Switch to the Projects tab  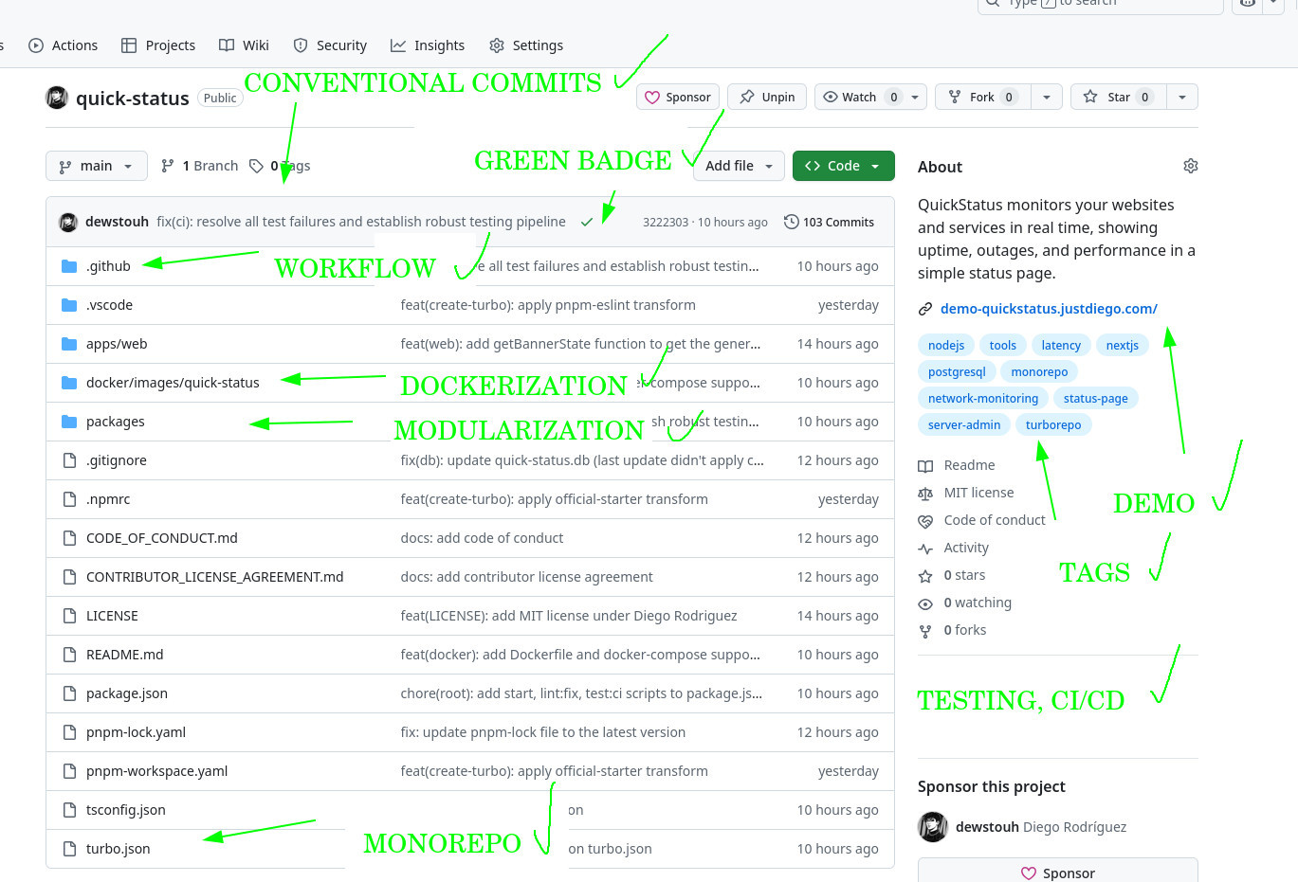(158, 45)
